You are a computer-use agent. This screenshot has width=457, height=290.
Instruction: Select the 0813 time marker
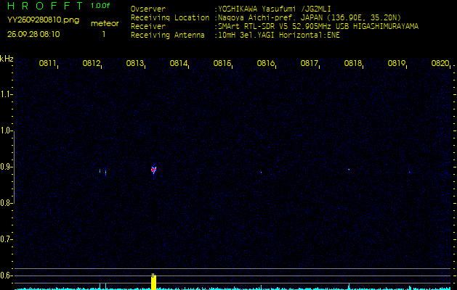tap(135, 64)
